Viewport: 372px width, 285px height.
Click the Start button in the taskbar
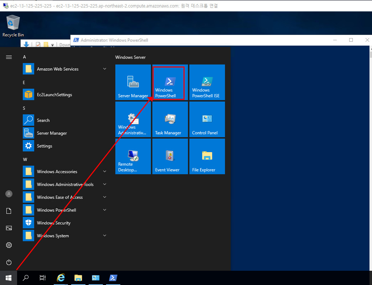click(9, 278)
